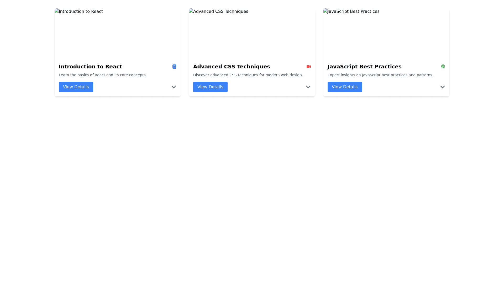Click the React basics description text

click(103, 75)
